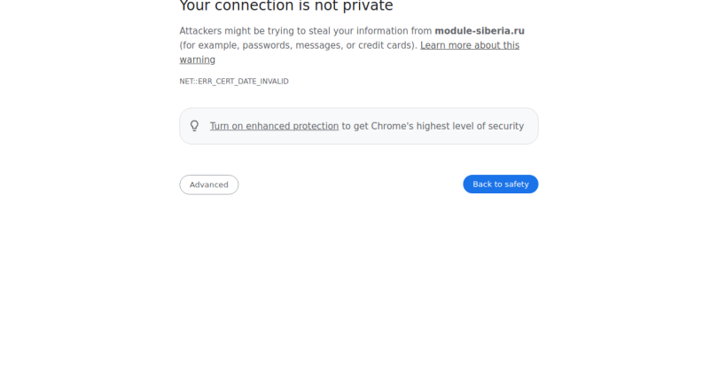This screenshot has height=376, width=718.
Task: Click the word "messages" in the description
Action: click(323, 45)
